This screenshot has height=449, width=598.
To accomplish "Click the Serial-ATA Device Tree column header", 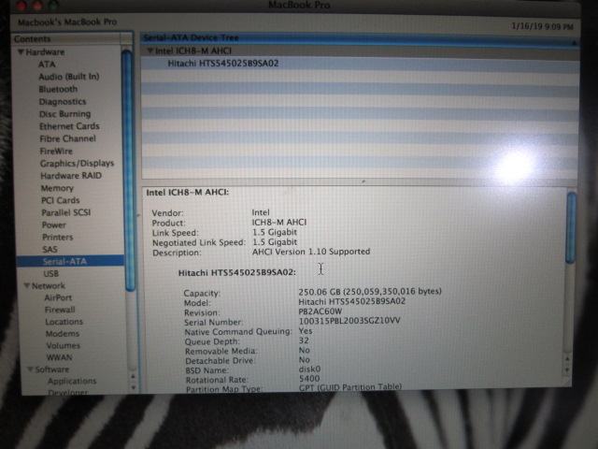I will pyautogui.click(x=359, y=37).
